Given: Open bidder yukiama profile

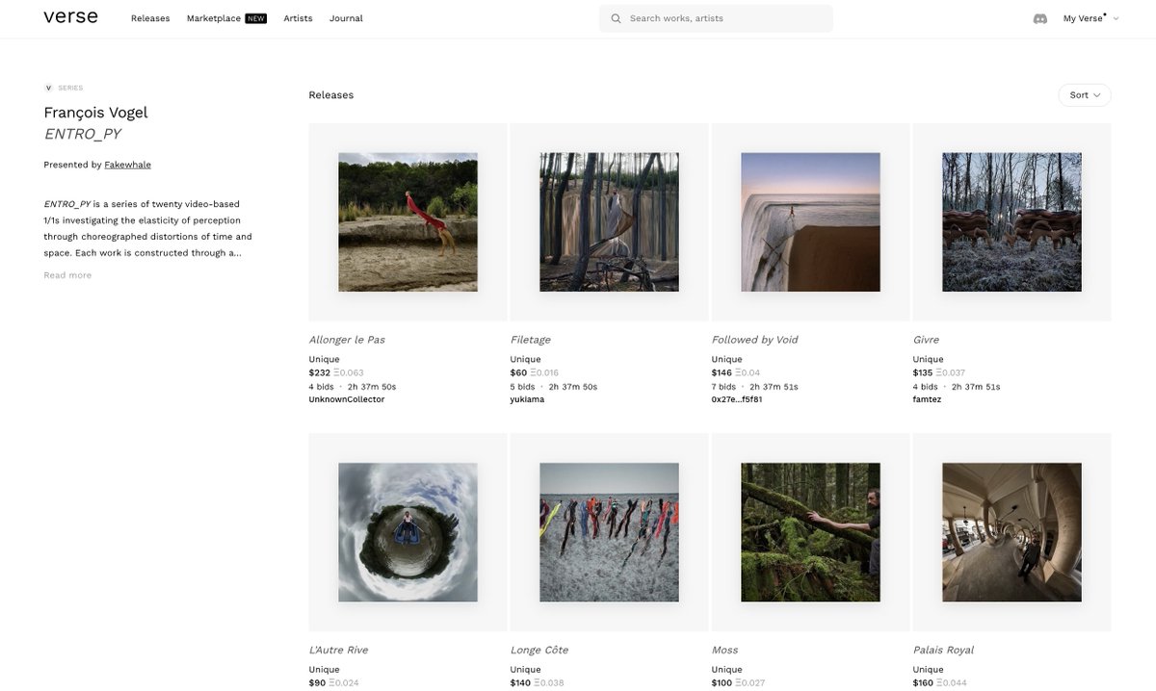Looking at the screenshot, I should pyautogui.click(x=527, y=399).
